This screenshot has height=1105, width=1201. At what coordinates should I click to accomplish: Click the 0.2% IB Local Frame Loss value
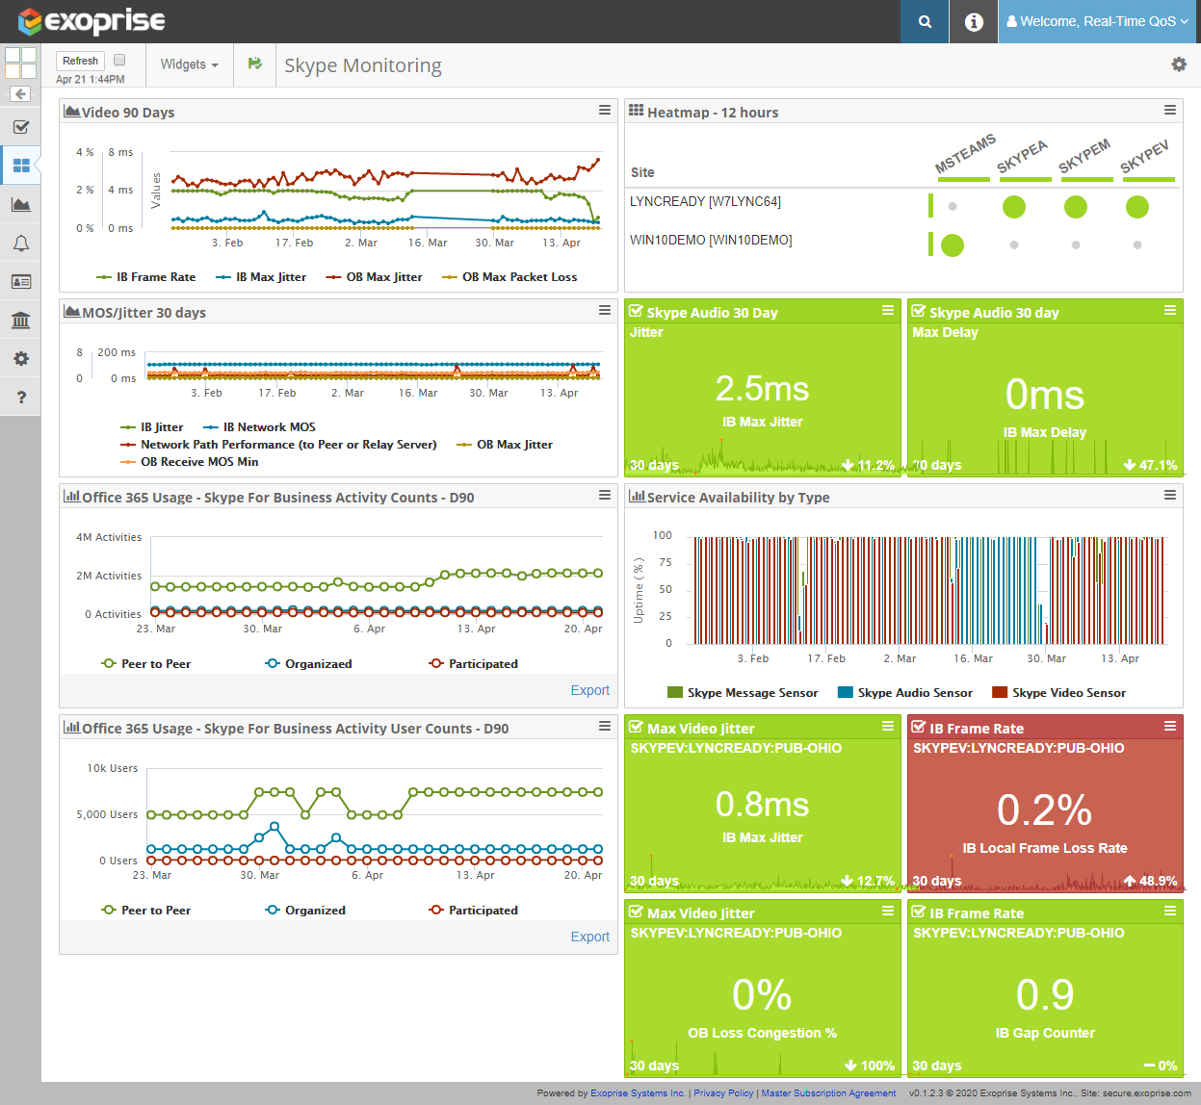pyautogui.click(x=1044, y=809)
